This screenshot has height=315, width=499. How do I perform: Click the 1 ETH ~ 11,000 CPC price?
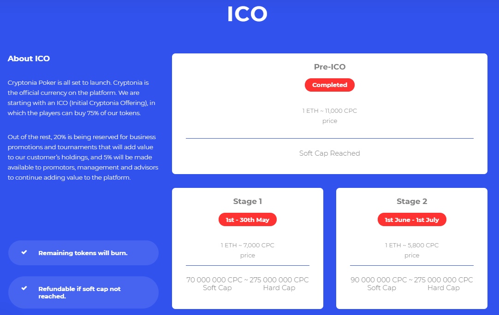(329, 111)
